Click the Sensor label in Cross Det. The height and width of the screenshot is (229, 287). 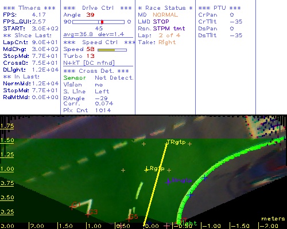tap(75, 78)
